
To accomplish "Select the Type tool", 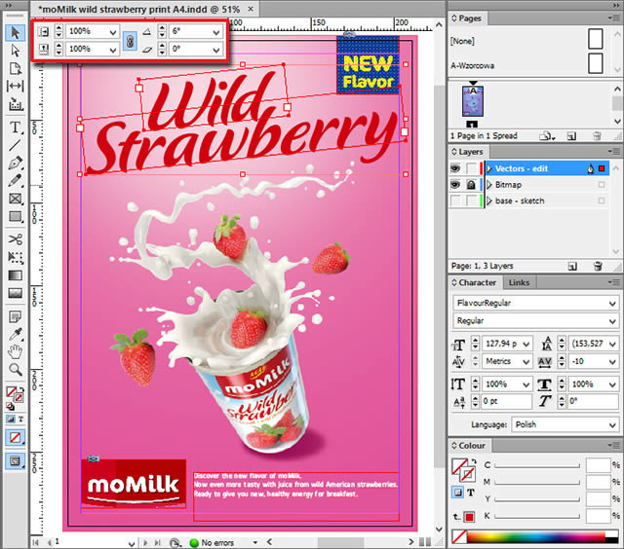I will (16, 128).
